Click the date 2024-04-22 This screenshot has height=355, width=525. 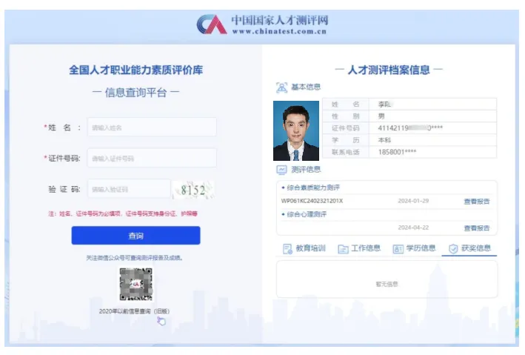tap(413, 228)
